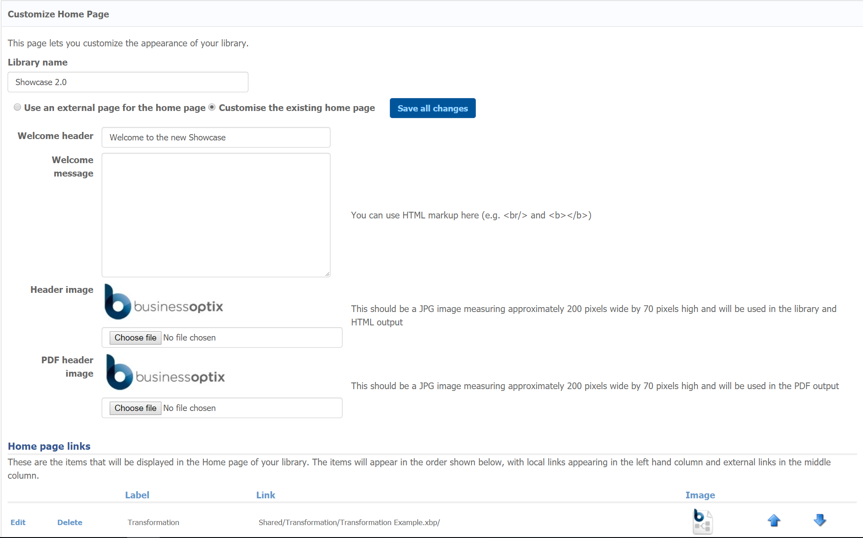Screen dimensions: 863x538
Task: Click the Home page links section heading
Action: [x=49, y=446]
